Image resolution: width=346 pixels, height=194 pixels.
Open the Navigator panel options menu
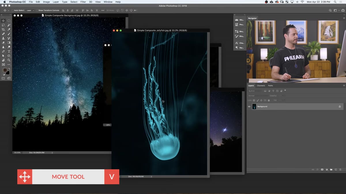[x=344, y=18]
